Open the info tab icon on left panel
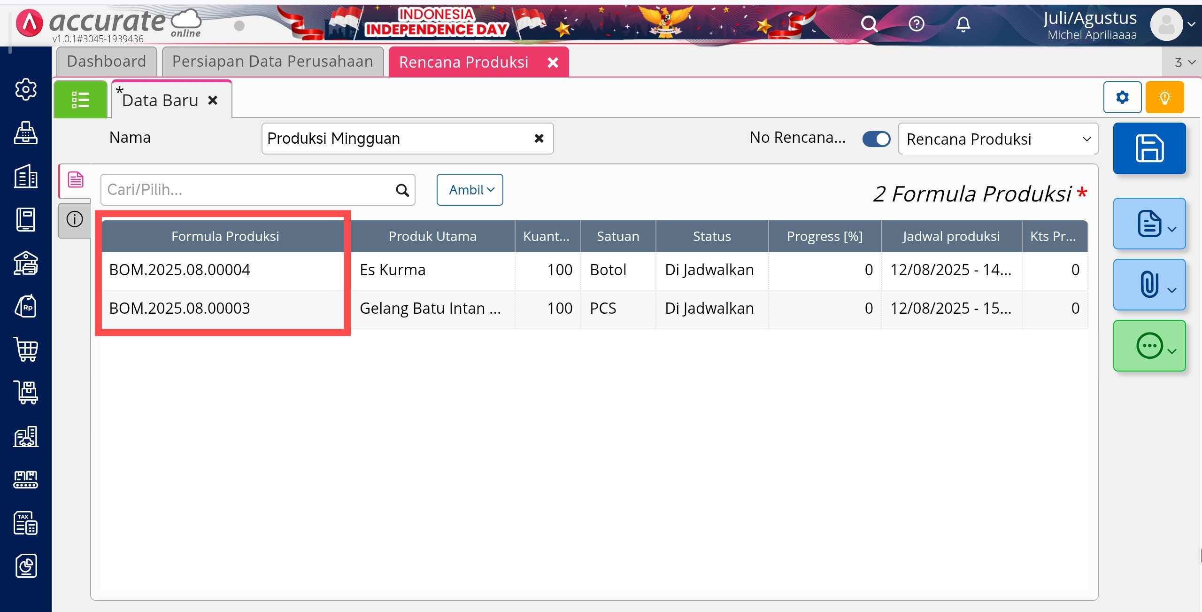 [x=75, y=219]
